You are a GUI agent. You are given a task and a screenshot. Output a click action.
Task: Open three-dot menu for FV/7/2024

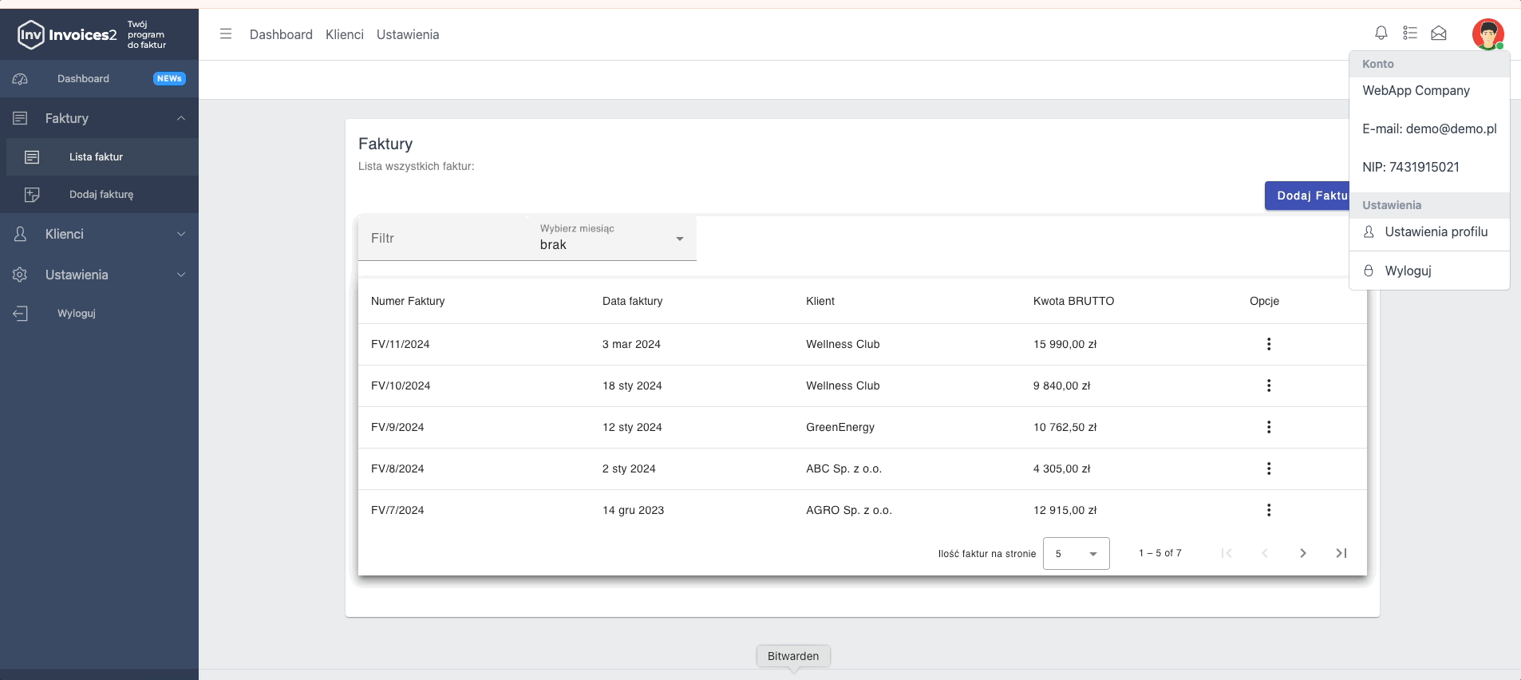pyautogui.click(x=1269, y=510)
